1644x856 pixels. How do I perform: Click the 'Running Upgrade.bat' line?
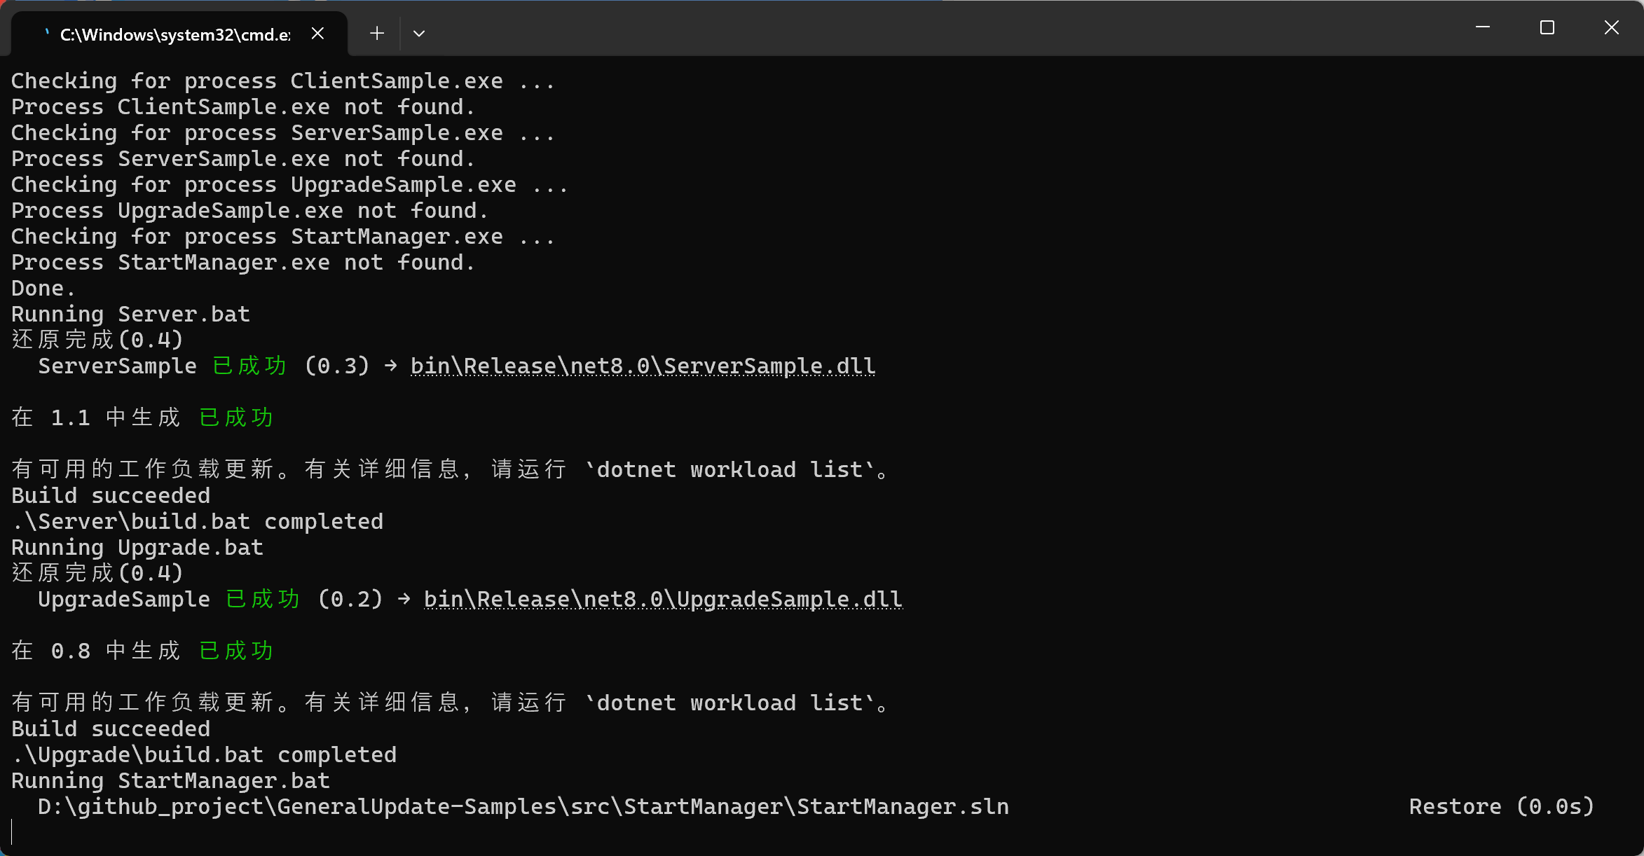137,547
